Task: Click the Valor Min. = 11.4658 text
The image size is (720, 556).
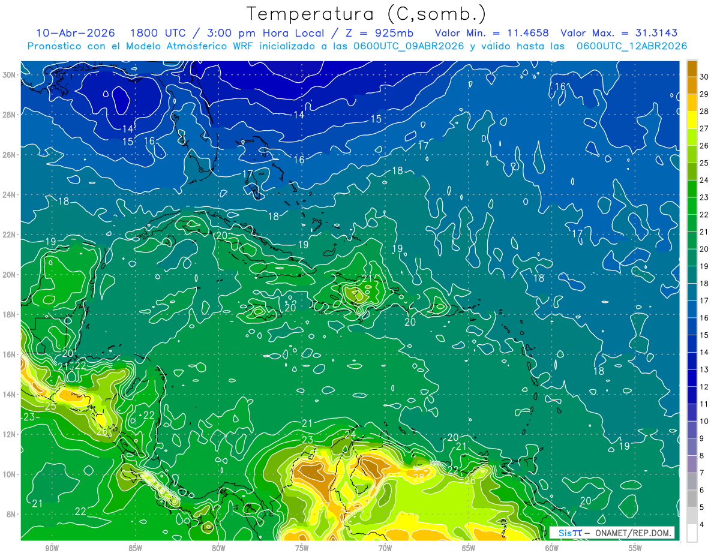Action: (x=494, y=33)
